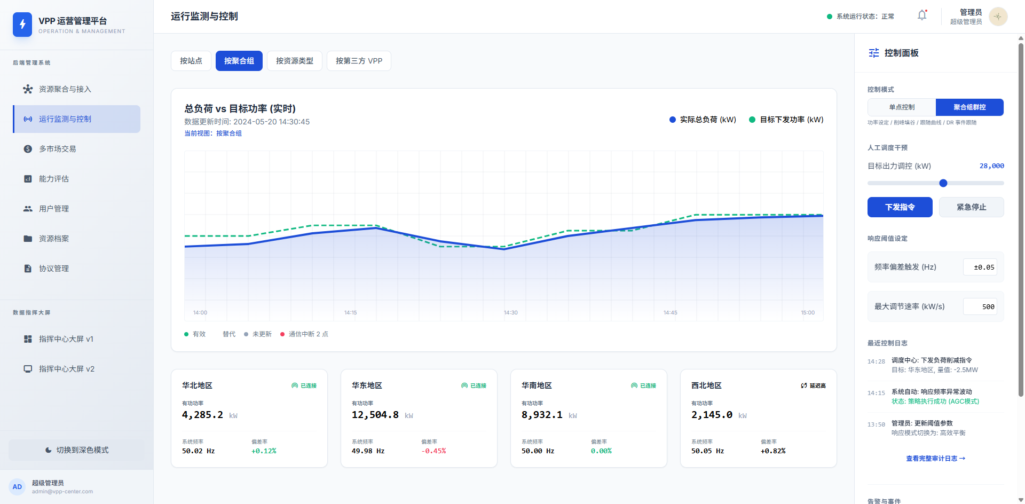Image resolution: width=1025 pixels, height=504 pixels.
Task: Open 用户管理 people icon item
Action: (x=28, y=209)
